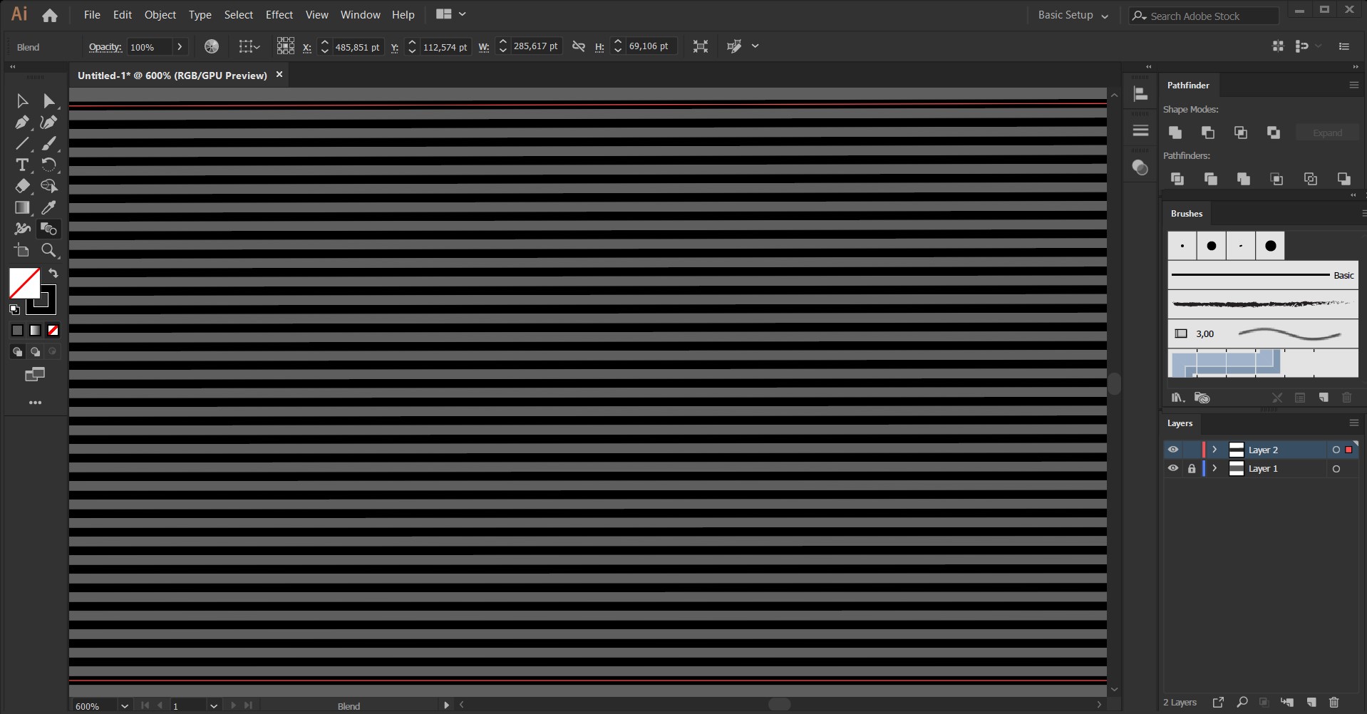The width and height of the screenshot is (1367, 714).
Task: Select the Basic brush from Brushes panel
Action: click(1262, 274)
